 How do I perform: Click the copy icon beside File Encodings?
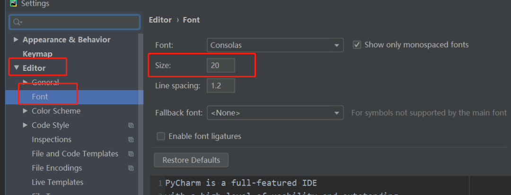(x=131, y=168)
